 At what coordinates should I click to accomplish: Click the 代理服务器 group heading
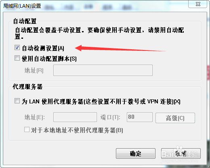[x=27, y=87]
